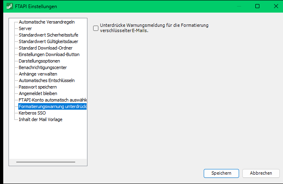The width and height of the screenshot is (283, 184).
Task: Select Automatisches Entschlüsseln
Action: 47,80
